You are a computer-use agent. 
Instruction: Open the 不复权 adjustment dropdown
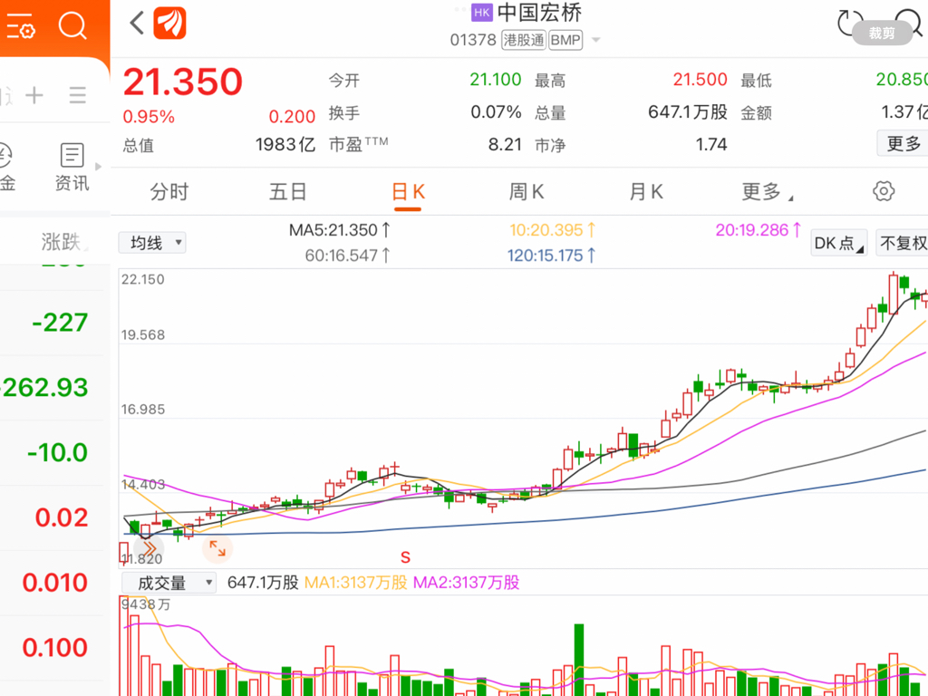tap(902, 243)
